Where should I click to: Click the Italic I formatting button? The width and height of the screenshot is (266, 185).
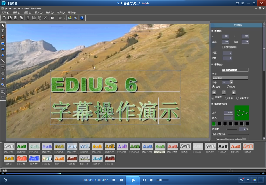[x=224, y=92]
